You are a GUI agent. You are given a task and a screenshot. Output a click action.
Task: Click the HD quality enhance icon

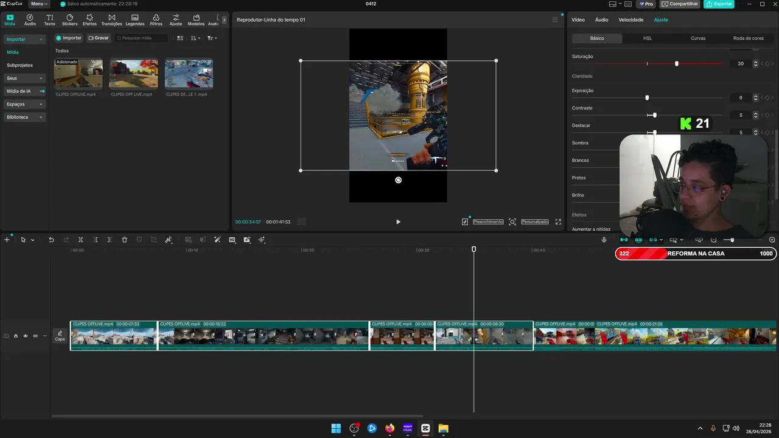pos(232,240)
